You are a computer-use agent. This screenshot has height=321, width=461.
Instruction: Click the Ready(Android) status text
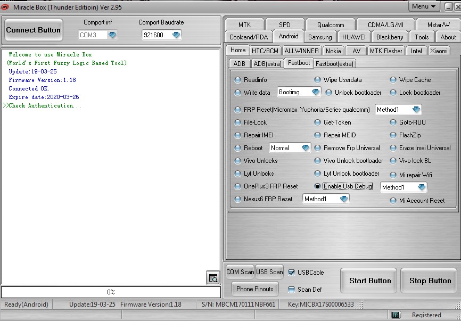coord(26,304)
